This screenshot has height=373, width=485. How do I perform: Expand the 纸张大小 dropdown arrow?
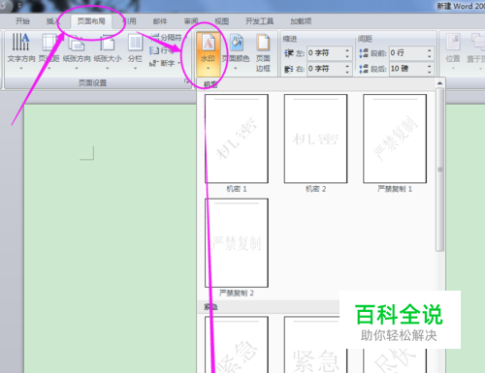(108, 68)
